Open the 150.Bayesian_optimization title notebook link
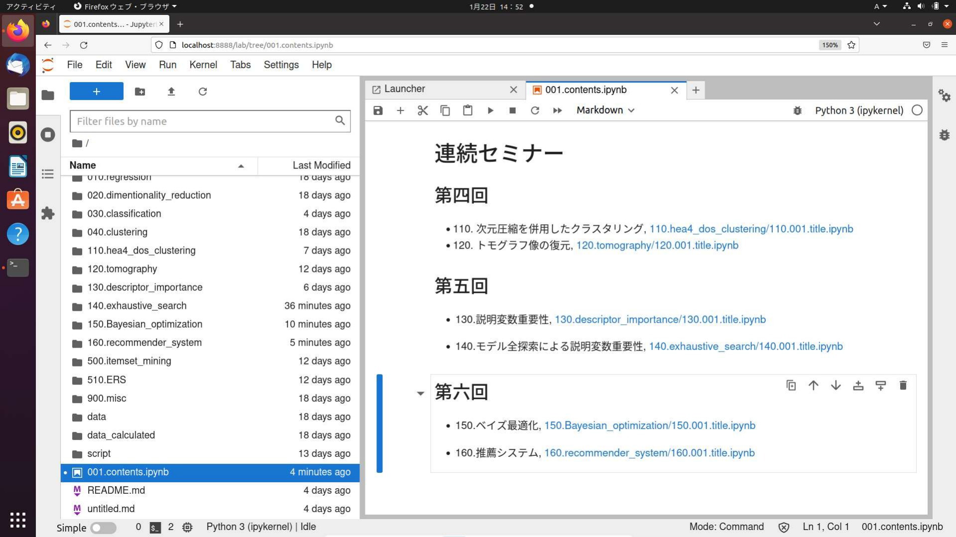Viewport: 956px width, 537px height. 649,426
